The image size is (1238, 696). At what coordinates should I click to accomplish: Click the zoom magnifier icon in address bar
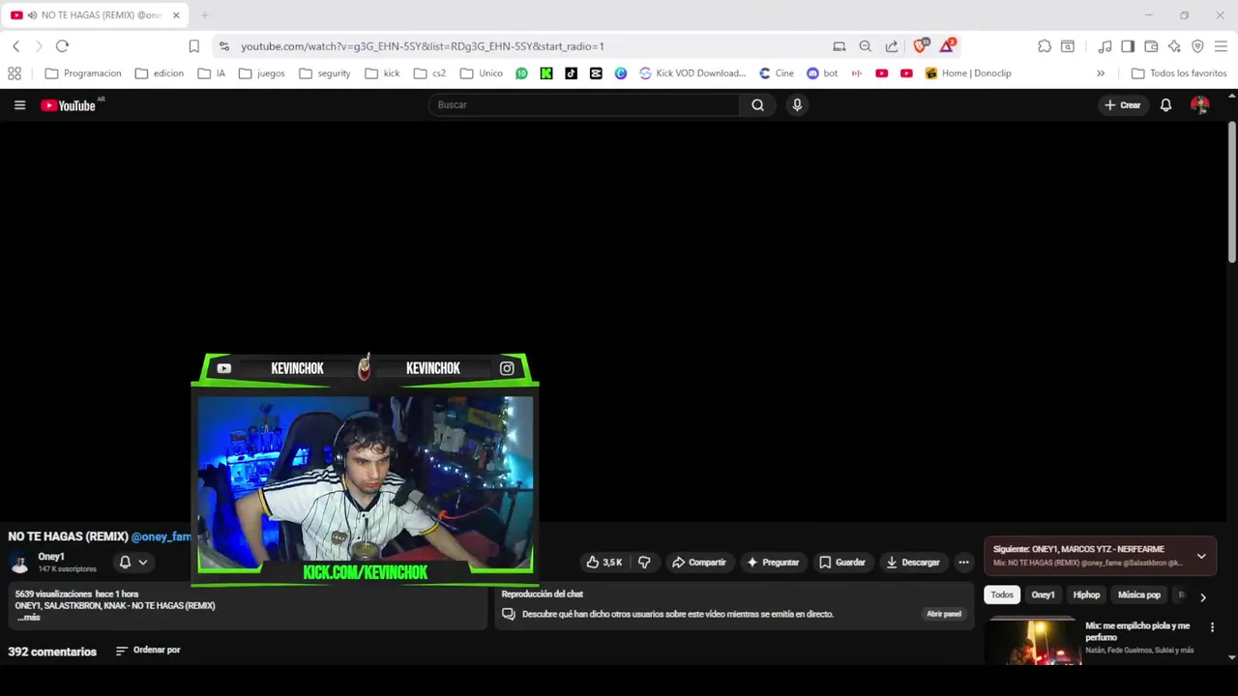[x=865, y=46]
